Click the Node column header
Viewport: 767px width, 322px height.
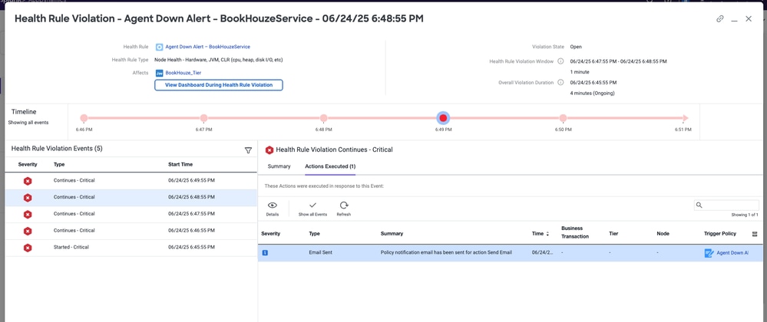click(x=663, y=234)
